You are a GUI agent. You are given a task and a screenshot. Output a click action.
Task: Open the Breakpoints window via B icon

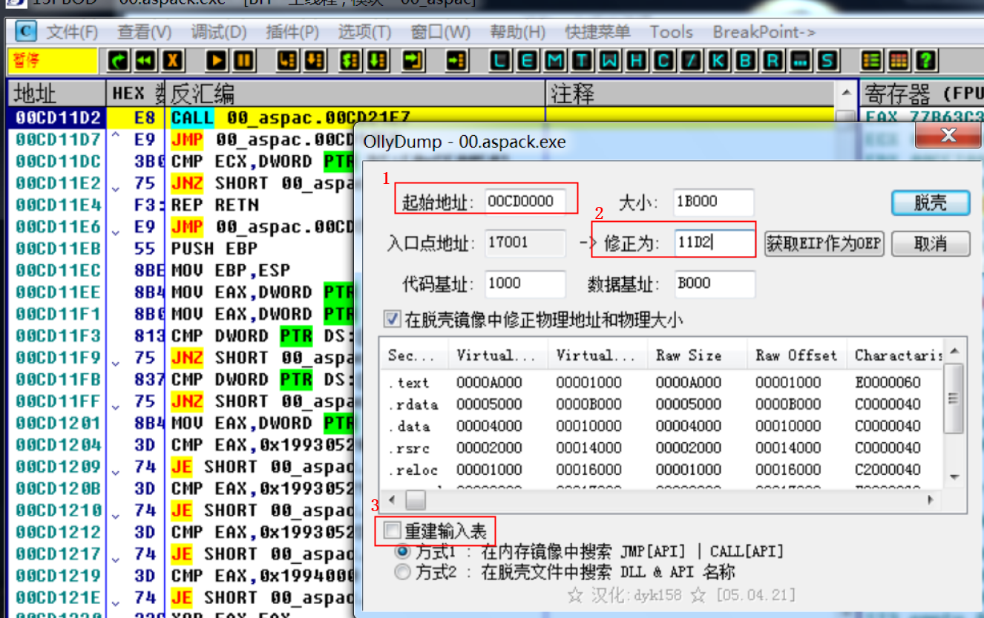tap(744, 60)
